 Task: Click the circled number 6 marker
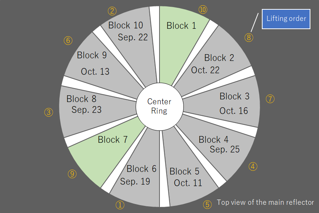click(x=68, y=40)
